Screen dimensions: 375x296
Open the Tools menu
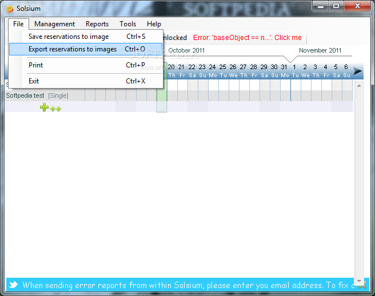pyautogui.click(x=127, y=24)
